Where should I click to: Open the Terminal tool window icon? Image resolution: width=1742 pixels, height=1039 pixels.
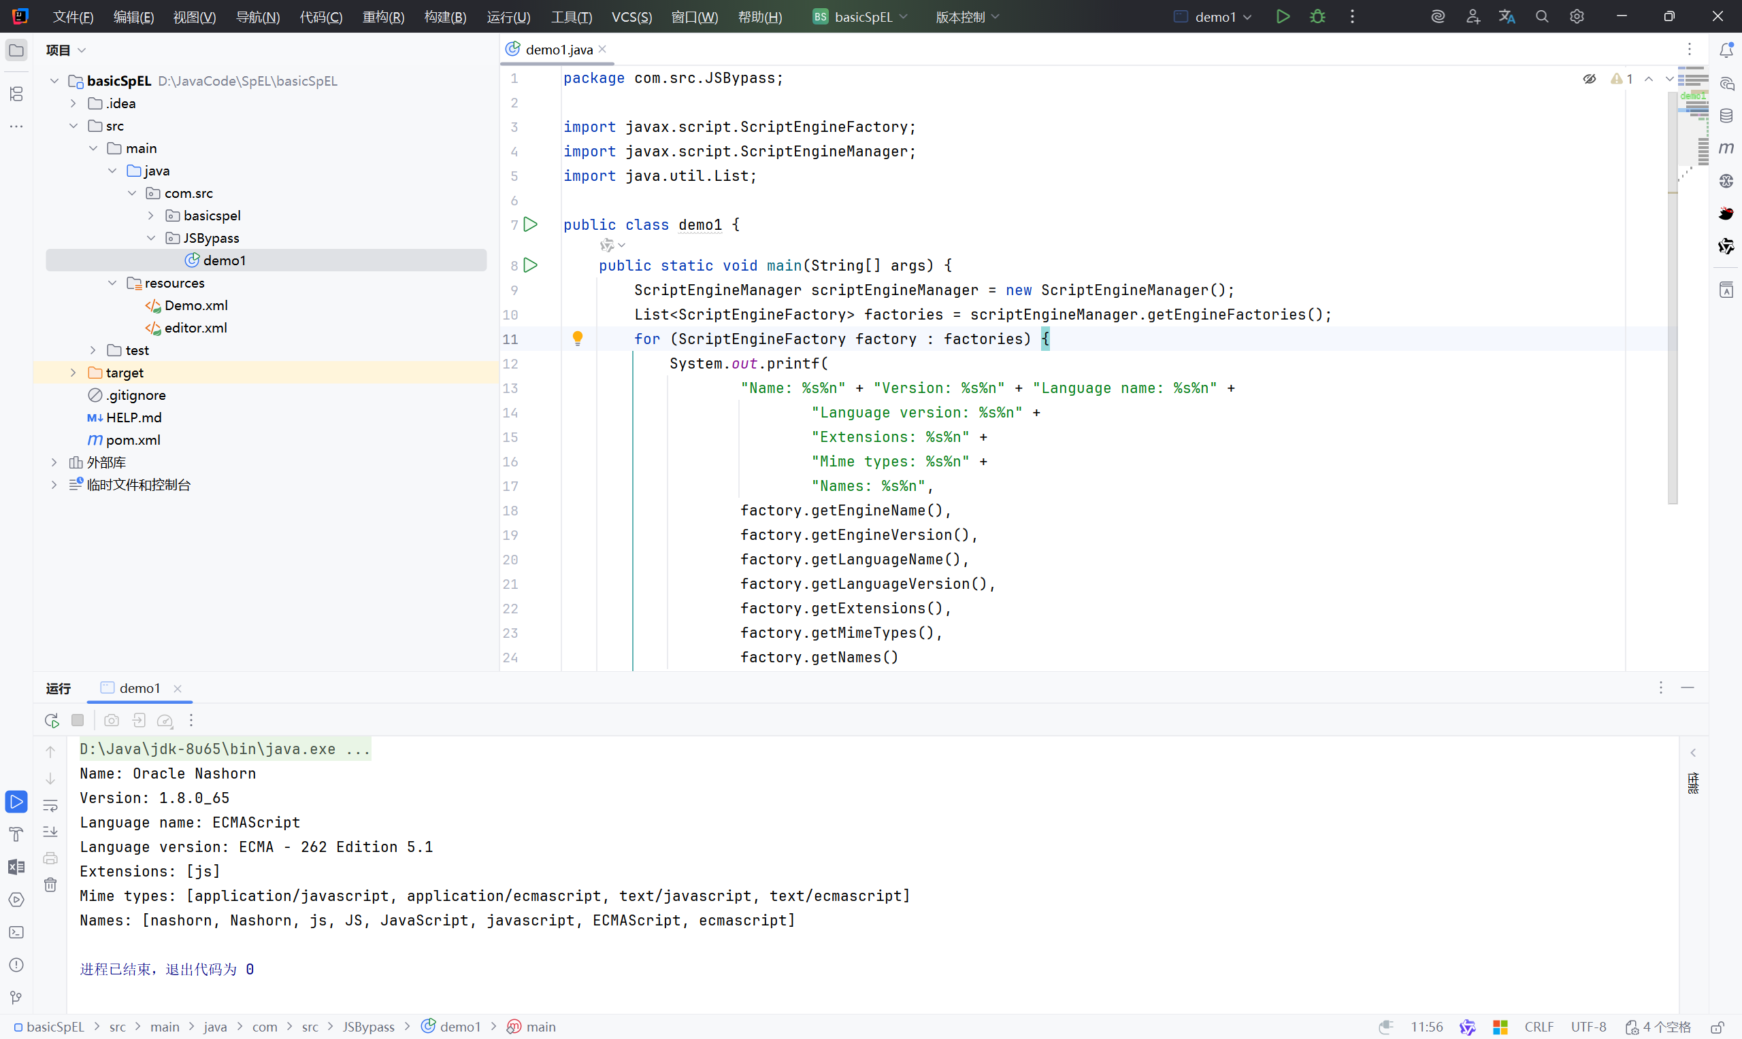(16, 932)
